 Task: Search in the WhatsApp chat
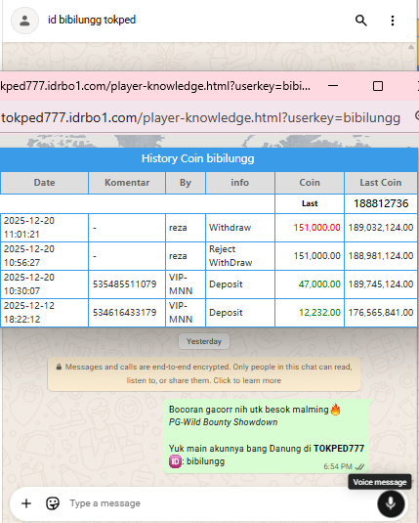pyautogui.click(x=360, y=21)
